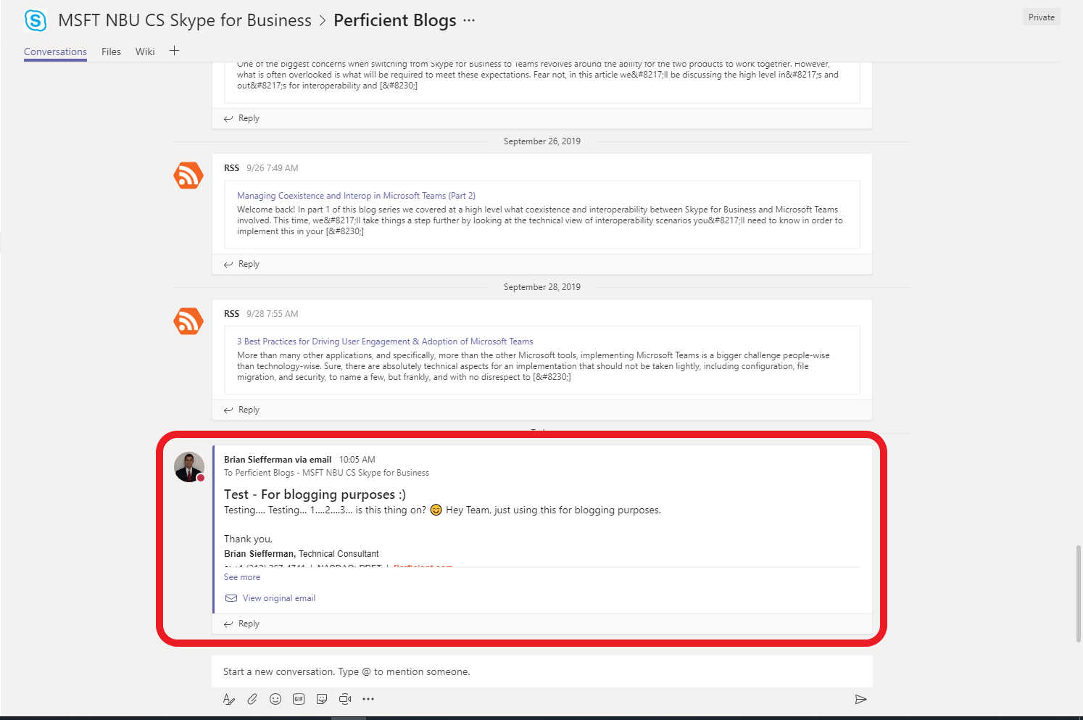Image resolution: width=1083 pixels, height=720 pixels.
Task: Click the Skype channel logo icon
Action: (36, 20)
